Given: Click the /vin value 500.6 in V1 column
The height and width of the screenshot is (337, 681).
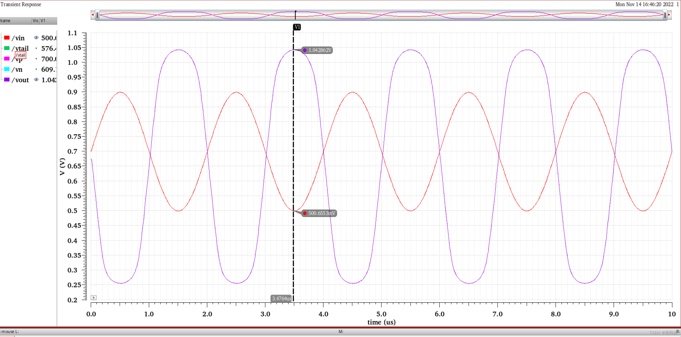Looking at the screenshot, I should [49, 38].
